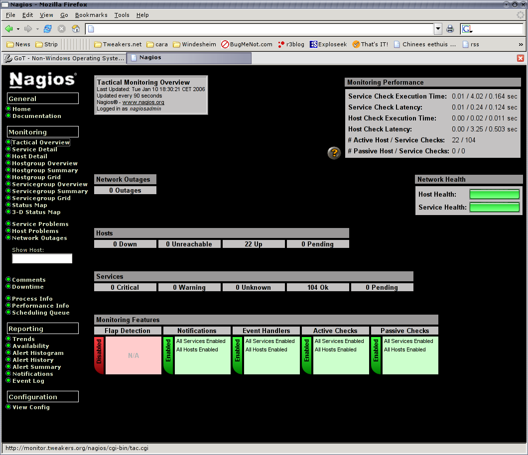Open the That's IT! bookmark
This screenshot has width=528, height=455.
pyautogui.click(x=371, y=44)
